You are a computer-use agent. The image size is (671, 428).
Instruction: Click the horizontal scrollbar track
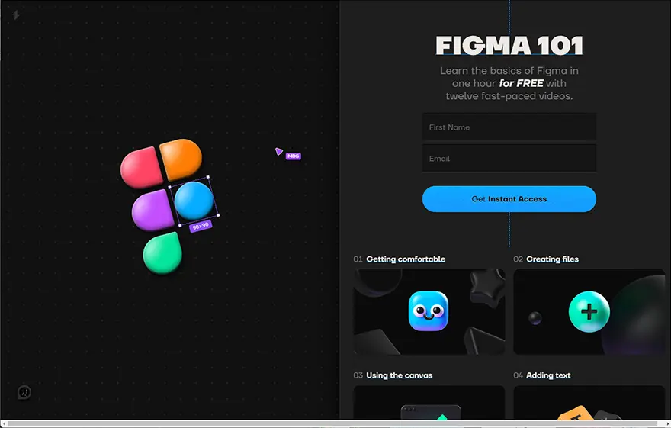pos(335,423)
